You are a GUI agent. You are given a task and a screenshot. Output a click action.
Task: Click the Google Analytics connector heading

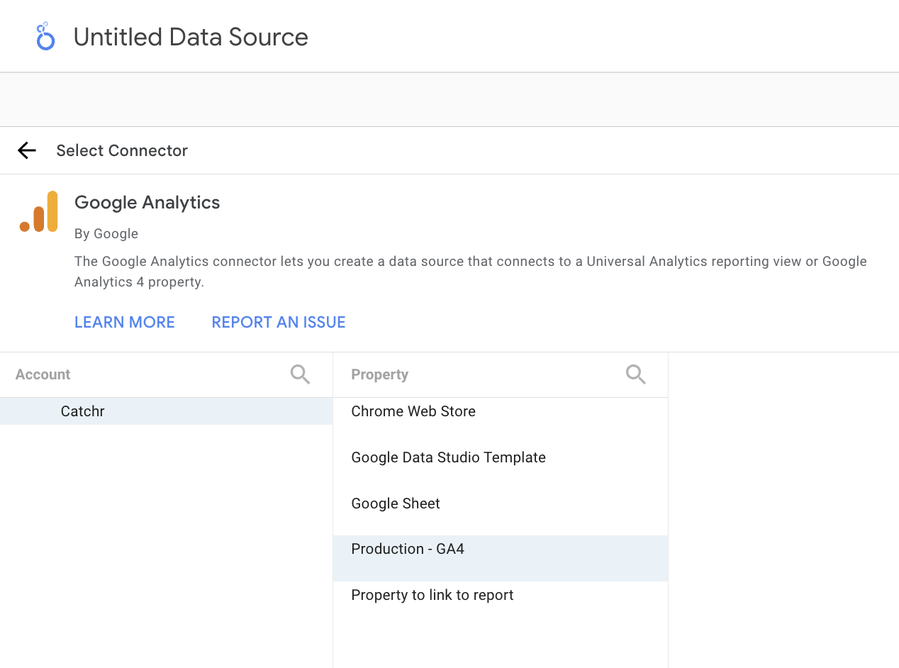pos(147,203)
